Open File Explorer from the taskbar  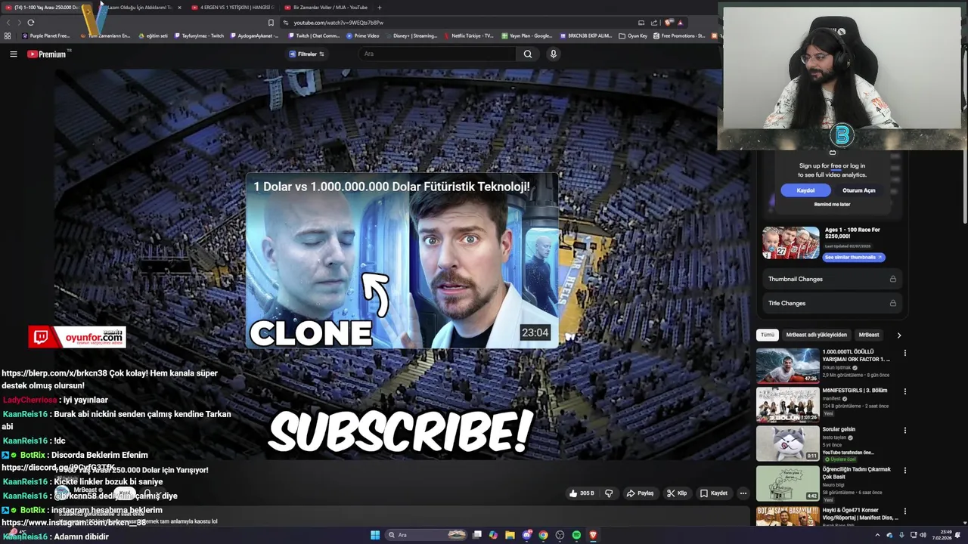pyautogui.click(x=510, y=535)
